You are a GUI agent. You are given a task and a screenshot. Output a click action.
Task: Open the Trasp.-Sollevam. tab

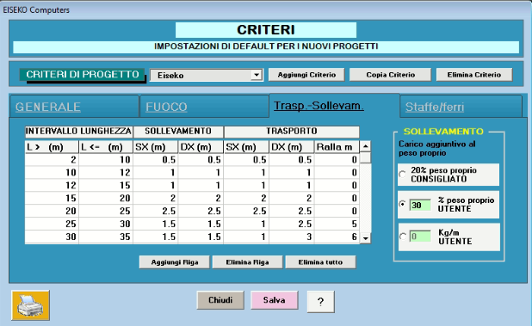click(x=334, y=106)
